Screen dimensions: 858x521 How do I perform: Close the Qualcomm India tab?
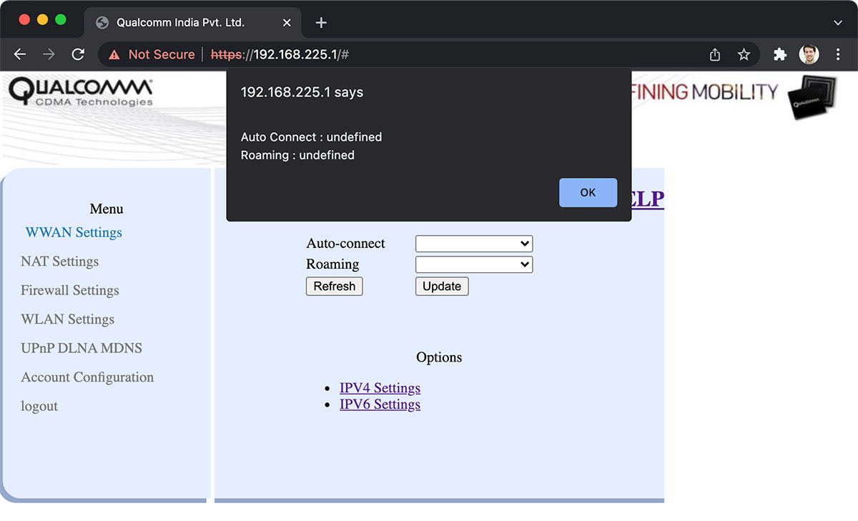click(x=287, y=23)
